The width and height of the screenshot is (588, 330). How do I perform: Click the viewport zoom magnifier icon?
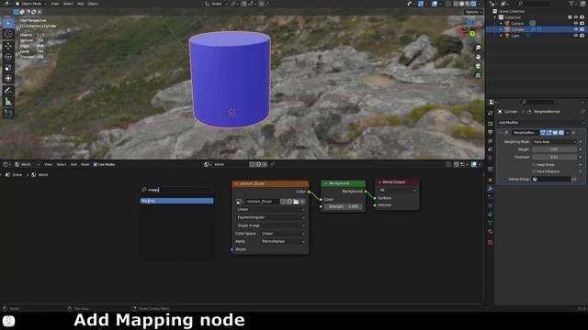point(478,48)
